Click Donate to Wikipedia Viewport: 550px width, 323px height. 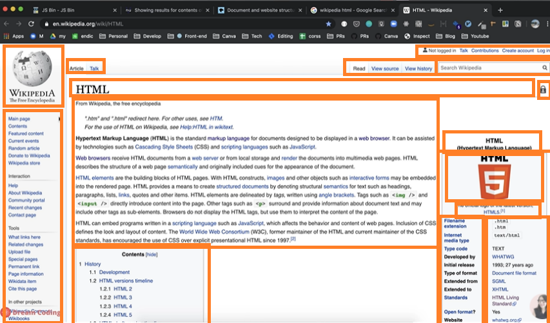point(29,156)
